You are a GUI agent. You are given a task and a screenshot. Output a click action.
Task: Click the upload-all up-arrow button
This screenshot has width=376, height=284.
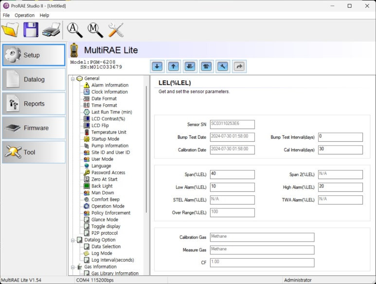point(206,66)
